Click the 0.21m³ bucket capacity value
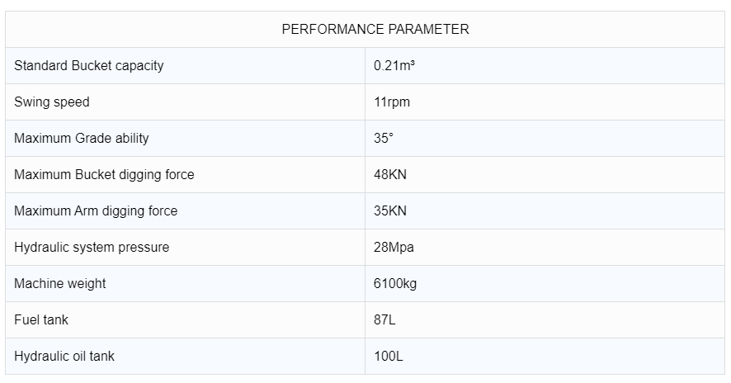 coord(394,65)
